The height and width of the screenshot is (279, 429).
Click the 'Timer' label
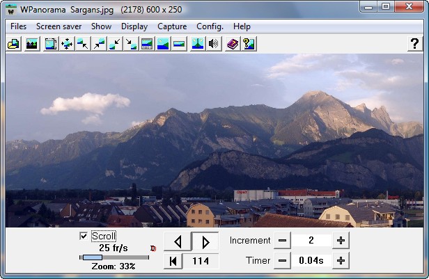click(258, 260)
